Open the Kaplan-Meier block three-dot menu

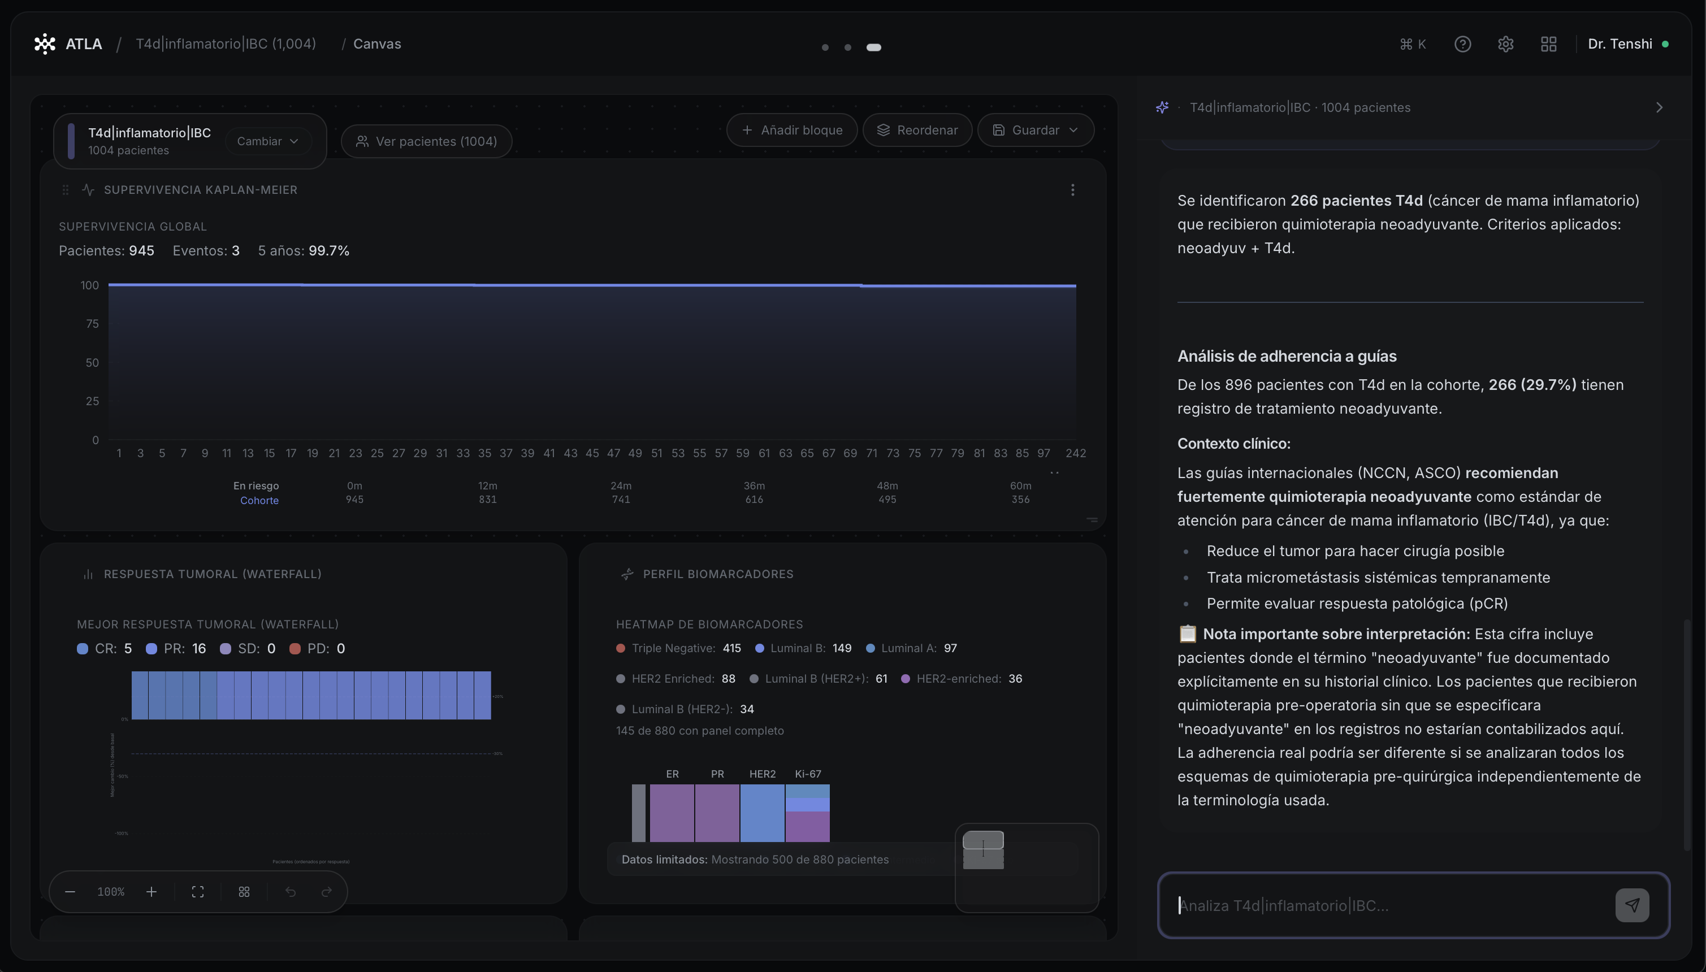coord(1072,190)
